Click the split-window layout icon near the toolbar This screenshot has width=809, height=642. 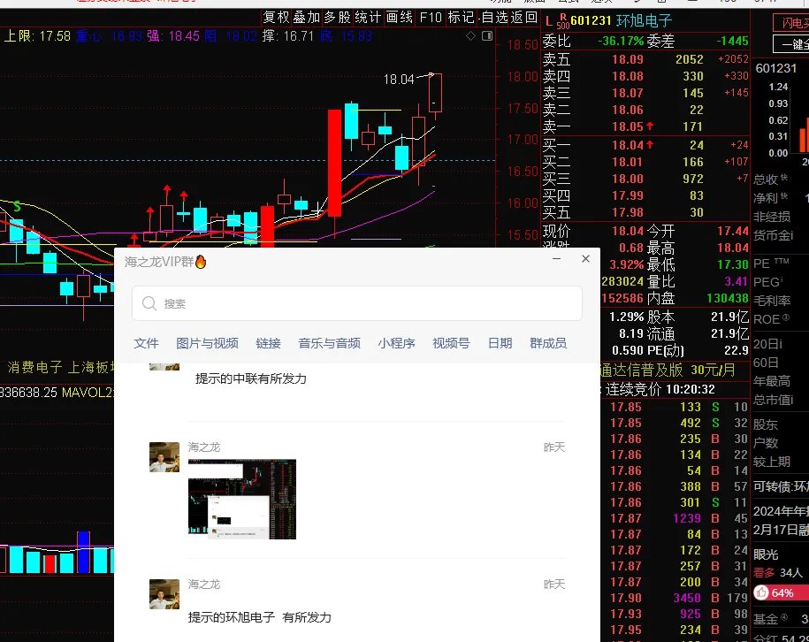[486, 36]
